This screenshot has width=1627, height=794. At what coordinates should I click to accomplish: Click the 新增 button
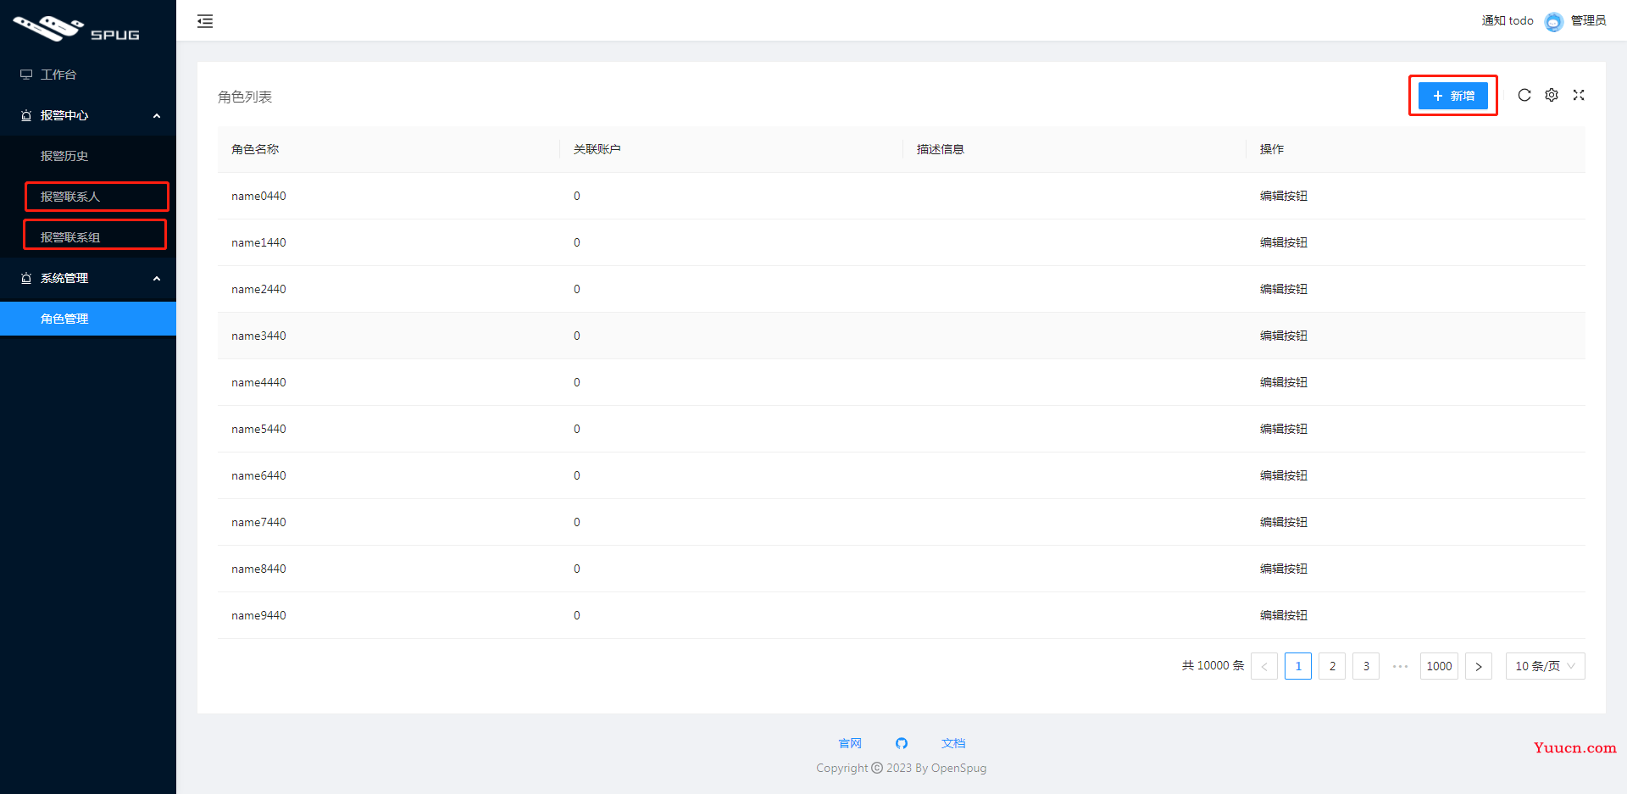click(1452, 96)
